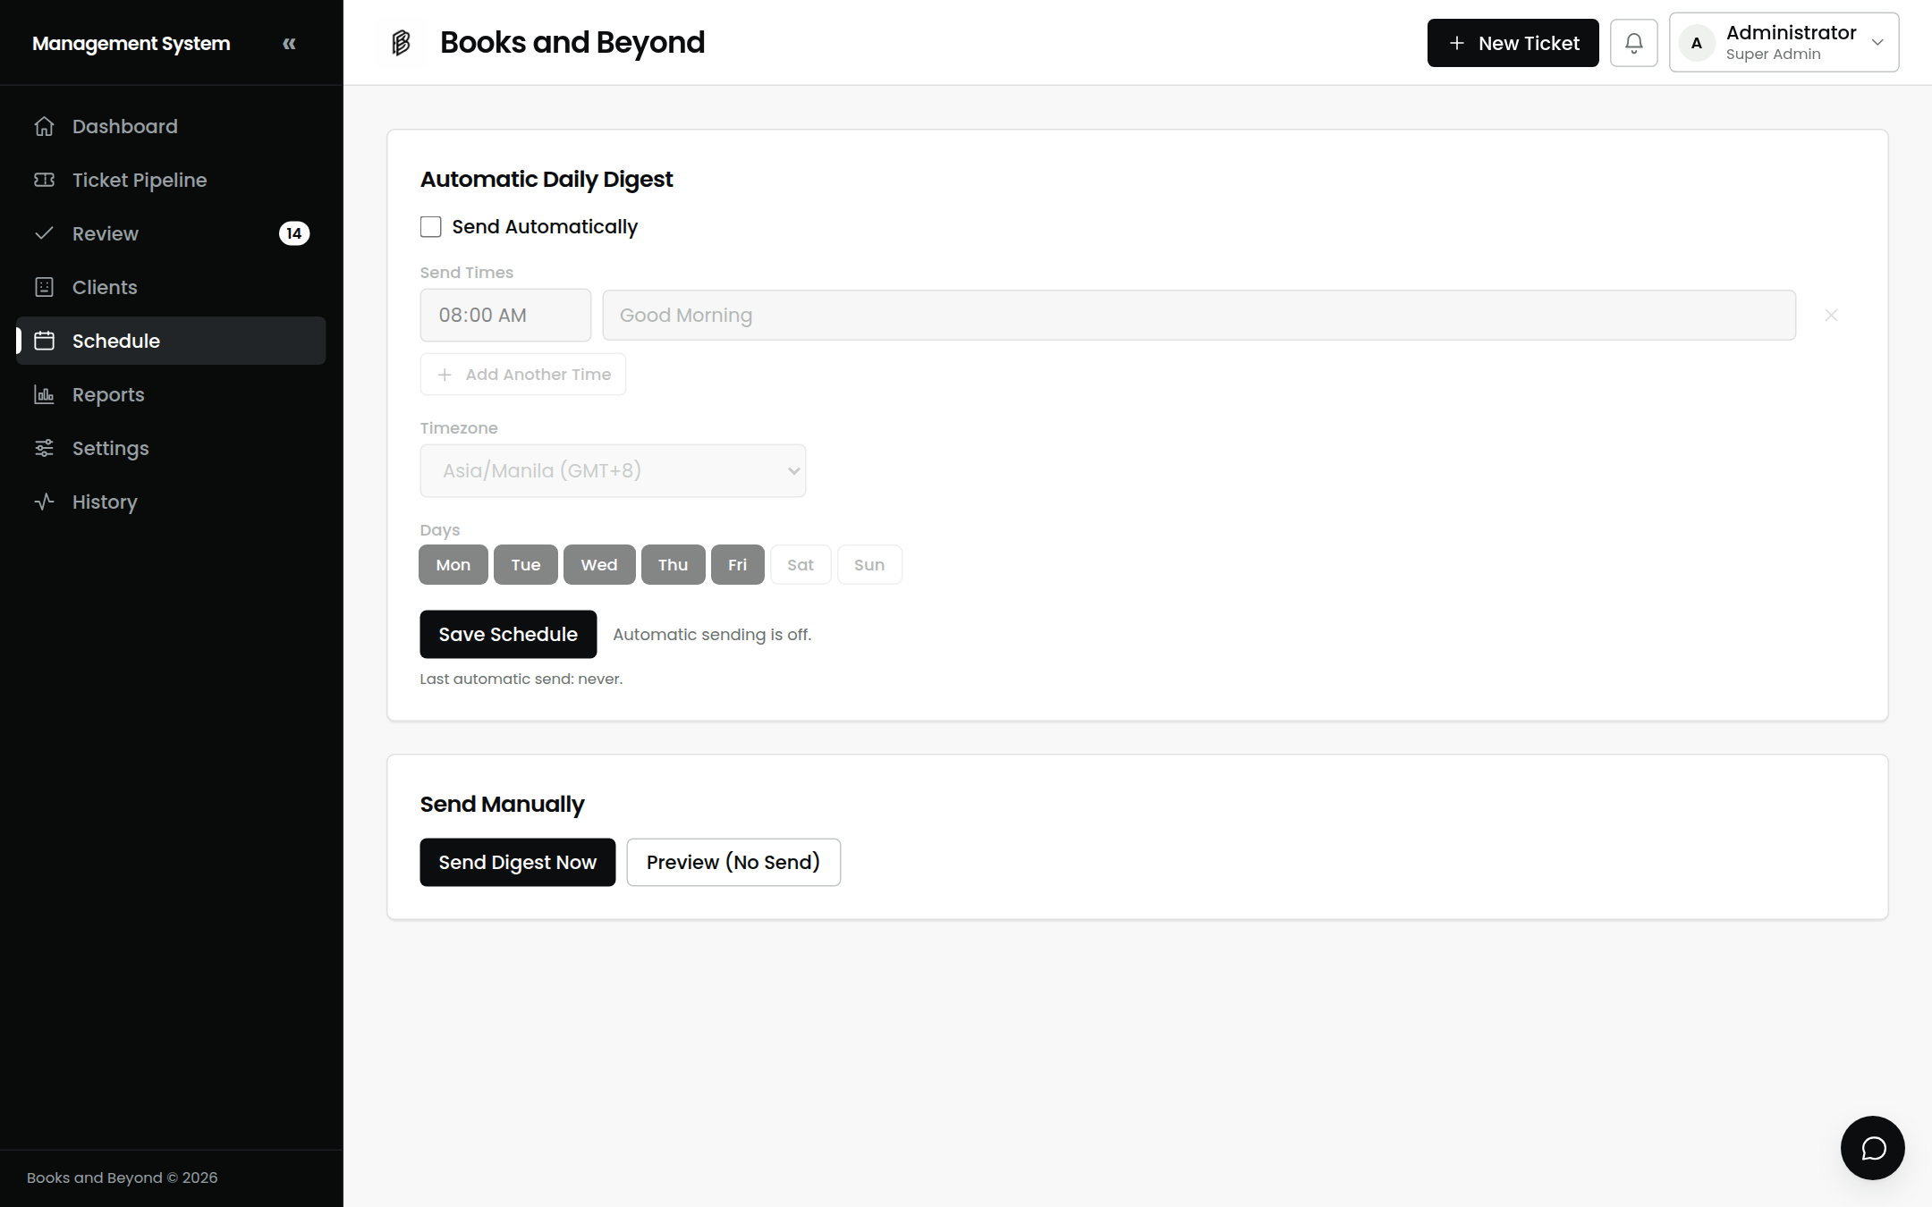Screen dimensions: 1932x1207
Task: Enable the Send Automatically checkbox
Action: tap(431, 227)
